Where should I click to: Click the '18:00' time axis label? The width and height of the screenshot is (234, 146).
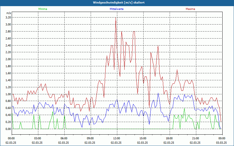[170, 138]
